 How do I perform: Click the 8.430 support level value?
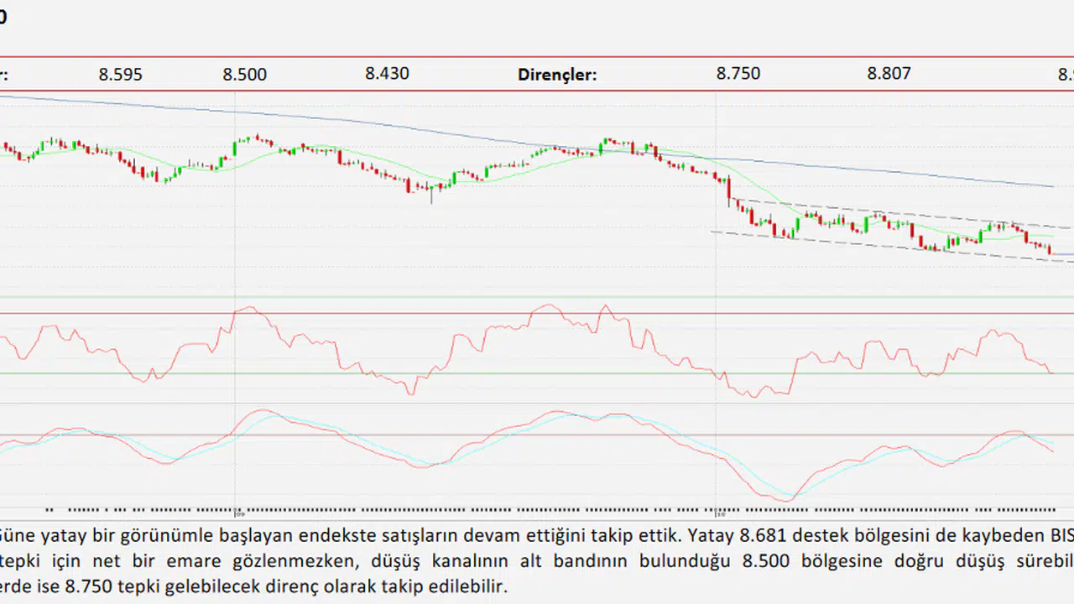tap(387, 74)
